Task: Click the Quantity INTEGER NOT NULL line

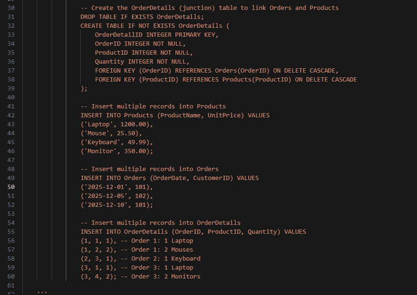Action: (142, 62)
